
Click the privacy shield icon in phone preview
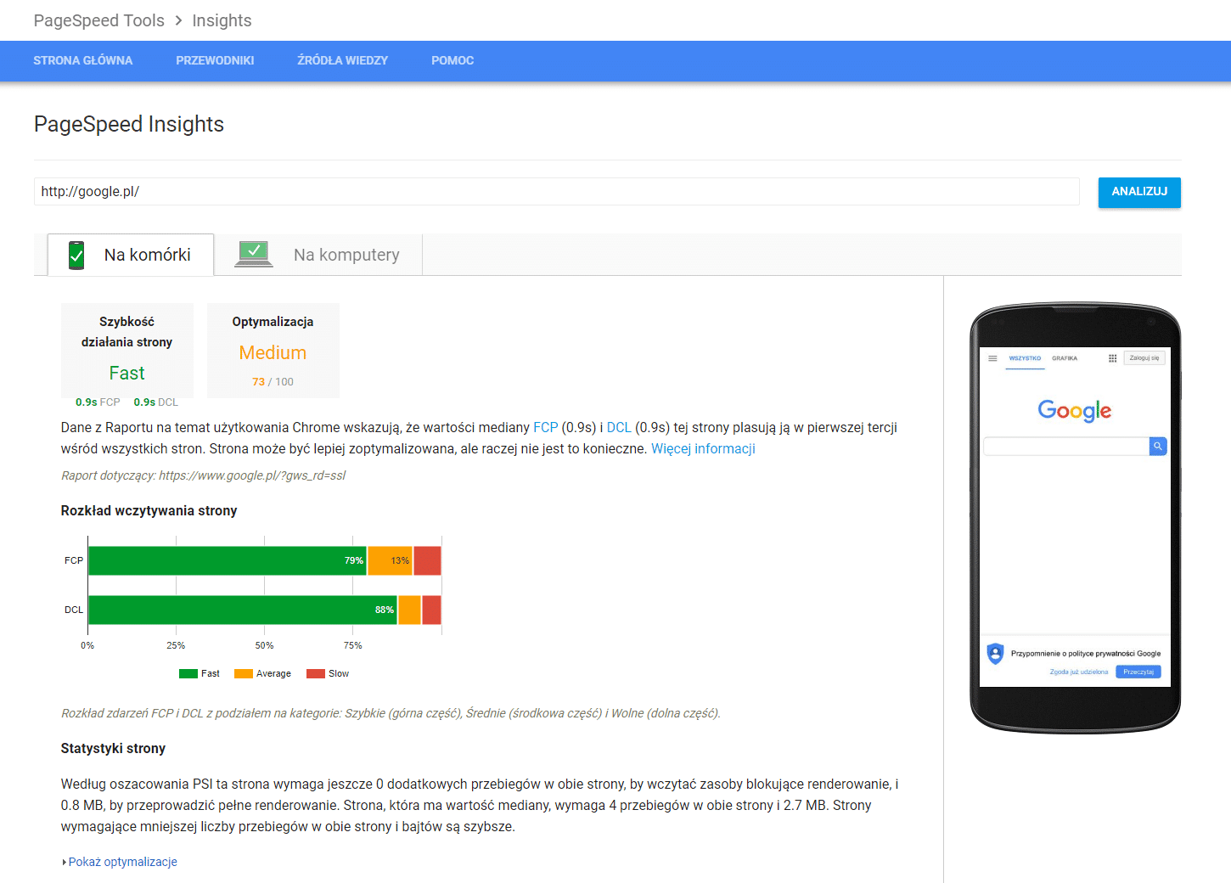(x=995, y=654)
